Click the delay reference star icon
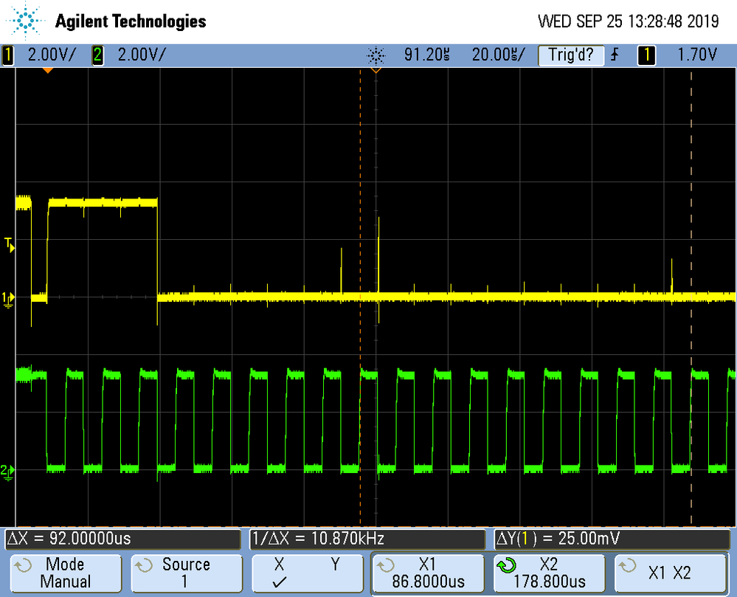Image resolution: width=737 pixels, height=597 pixels. point(376,56)
